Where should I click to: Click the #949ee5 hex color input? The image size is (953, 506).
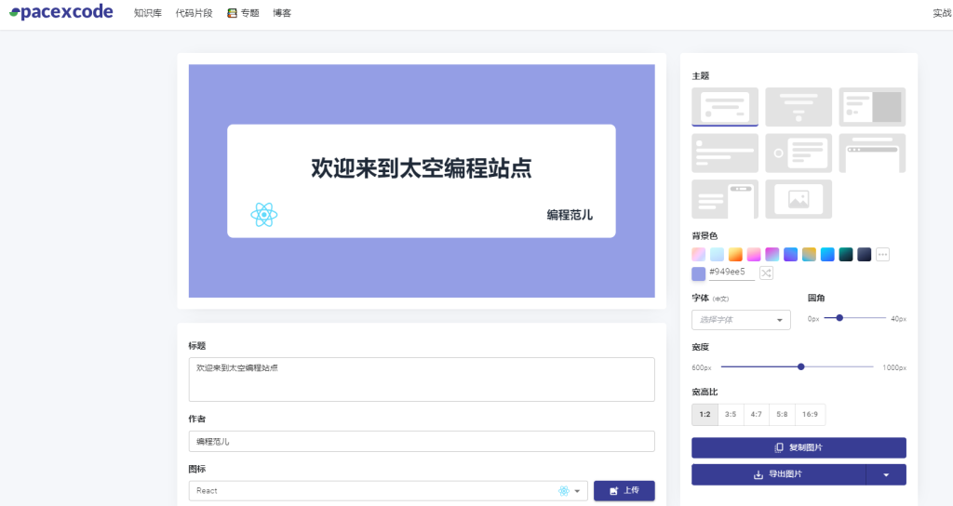(x=732, y=273)
